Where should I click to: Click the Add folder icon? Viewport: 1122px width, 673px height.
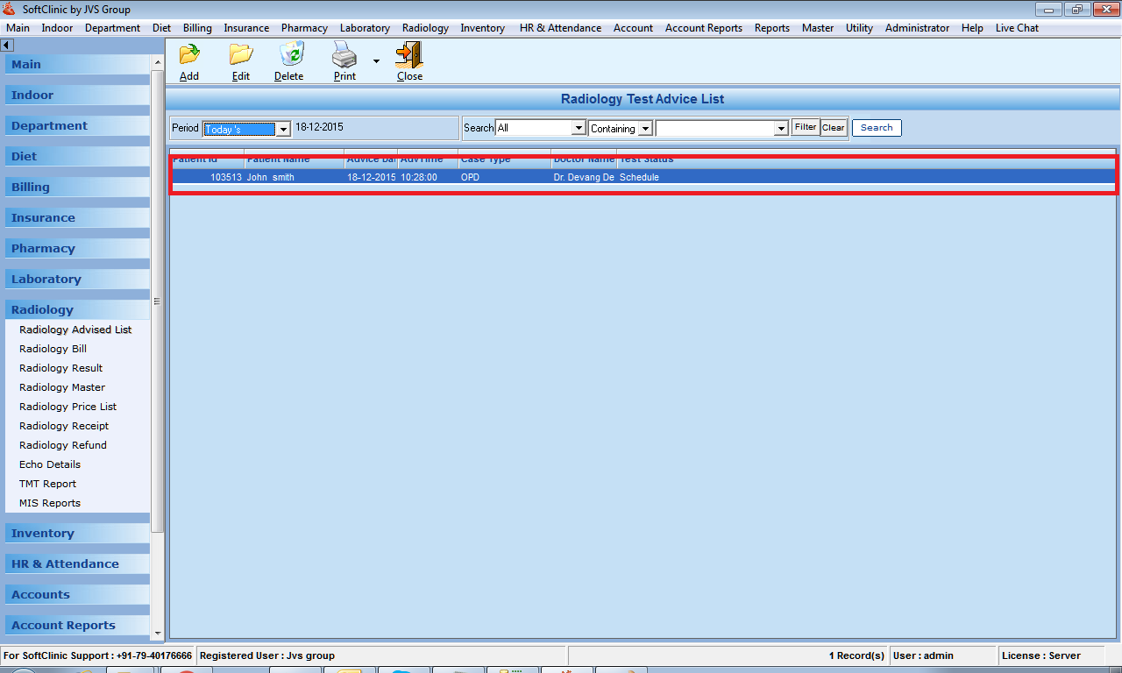(189, 55)
